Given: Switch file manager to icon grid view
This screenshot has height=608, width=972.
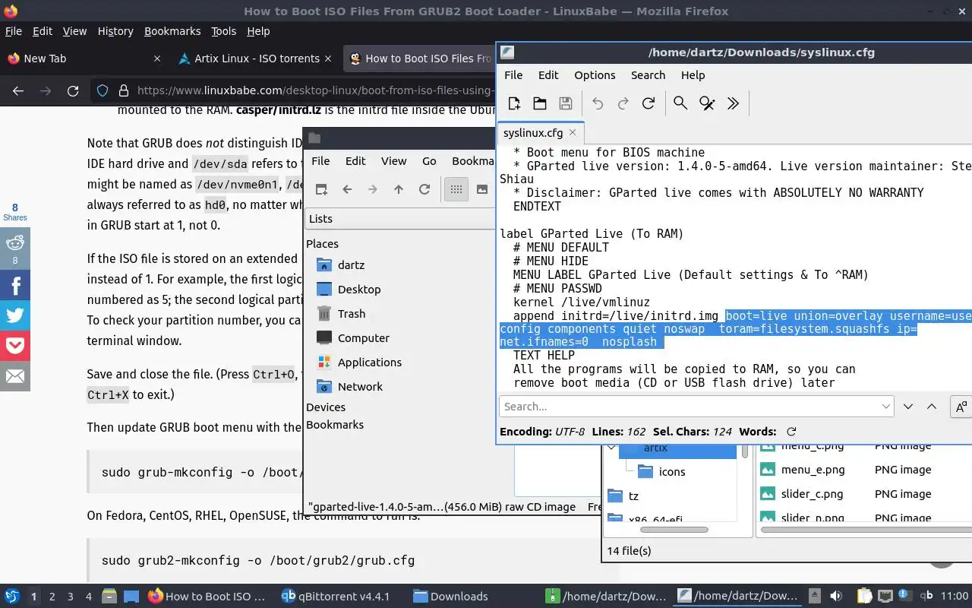Looking at the screenshot, I should point(456,189).
